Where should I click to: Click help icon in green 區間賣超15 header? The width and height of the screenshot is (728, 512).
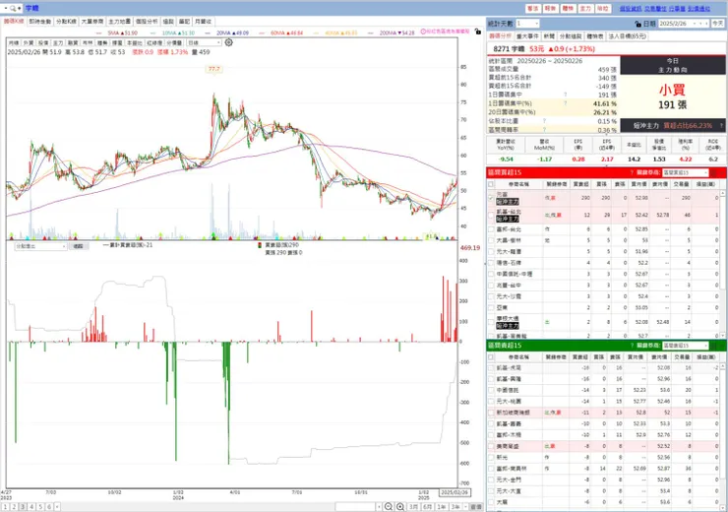[x=632, y=346]
